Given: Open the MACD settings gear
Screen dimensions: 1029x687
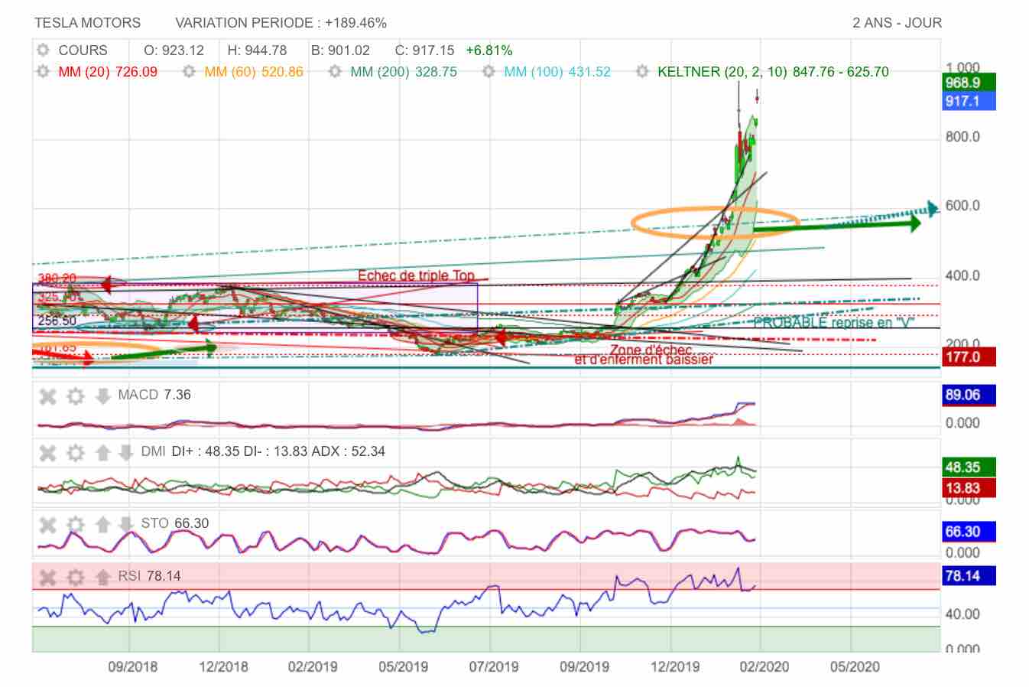Looking at the screenshot, I should [75, 396].
